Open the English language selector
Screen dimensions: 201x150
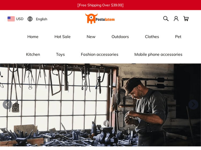[x=42, y=19]
